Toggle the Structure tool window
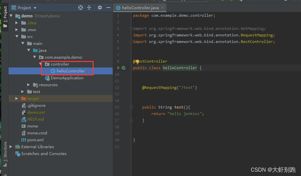 click(5, 154)
